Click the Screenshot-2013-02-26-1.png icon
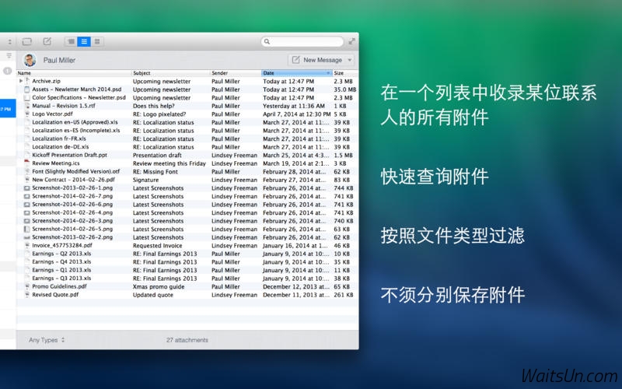Viewport: 622px width, 389px height. (x=27, y=187)
